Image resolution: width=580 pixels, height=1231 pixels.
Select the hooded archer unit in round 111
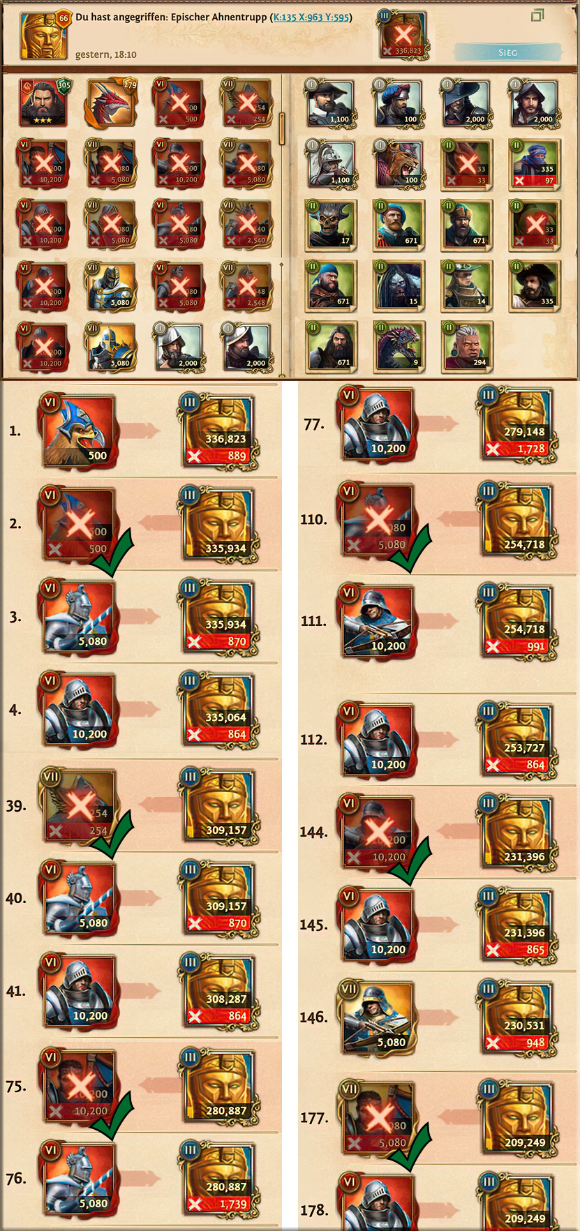[378, 621]
